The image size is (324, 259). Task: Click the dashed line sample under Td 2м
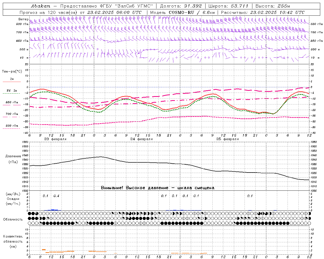coord(11,93)
